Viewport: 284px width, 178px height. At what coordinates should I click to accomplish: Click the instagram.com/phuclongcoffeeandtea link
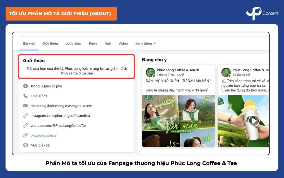pos(61,115)
